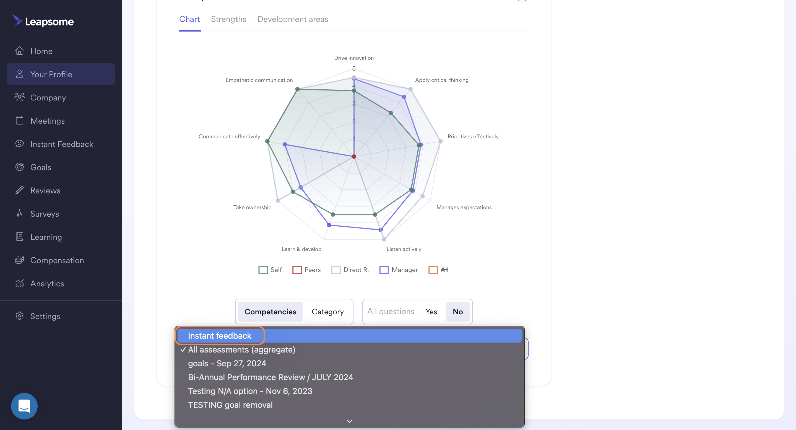Select All assessments (aggregate) option
Screen dimensions: 796x430
coord(349,349)
